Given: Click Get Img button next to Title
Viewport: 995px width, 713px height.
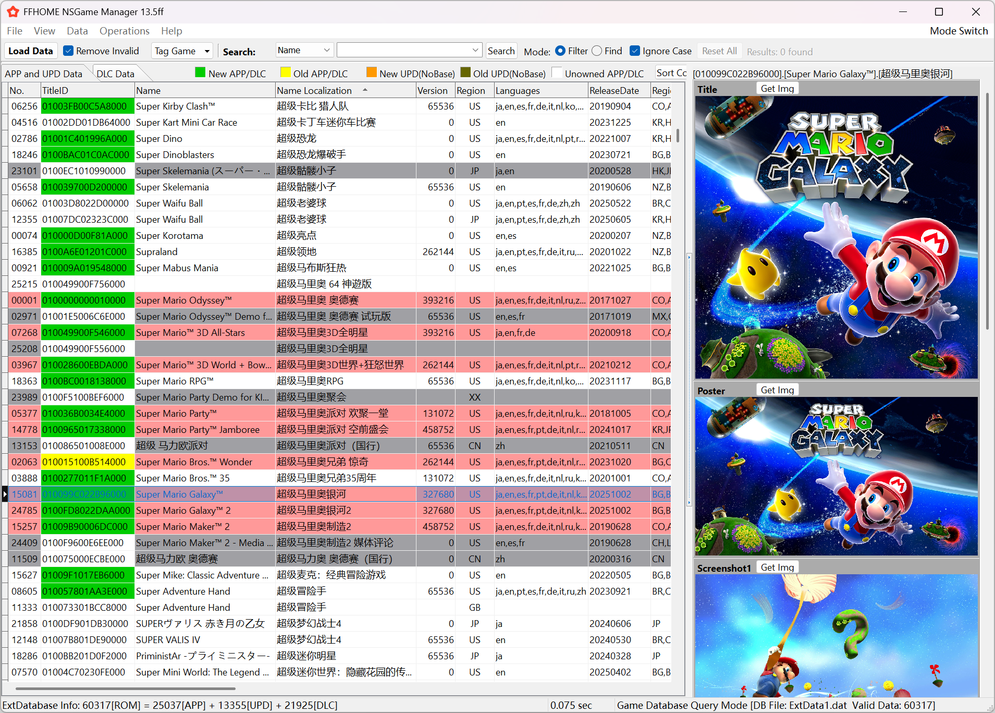Looking at the screenshot, I should [x=777, y=89].
